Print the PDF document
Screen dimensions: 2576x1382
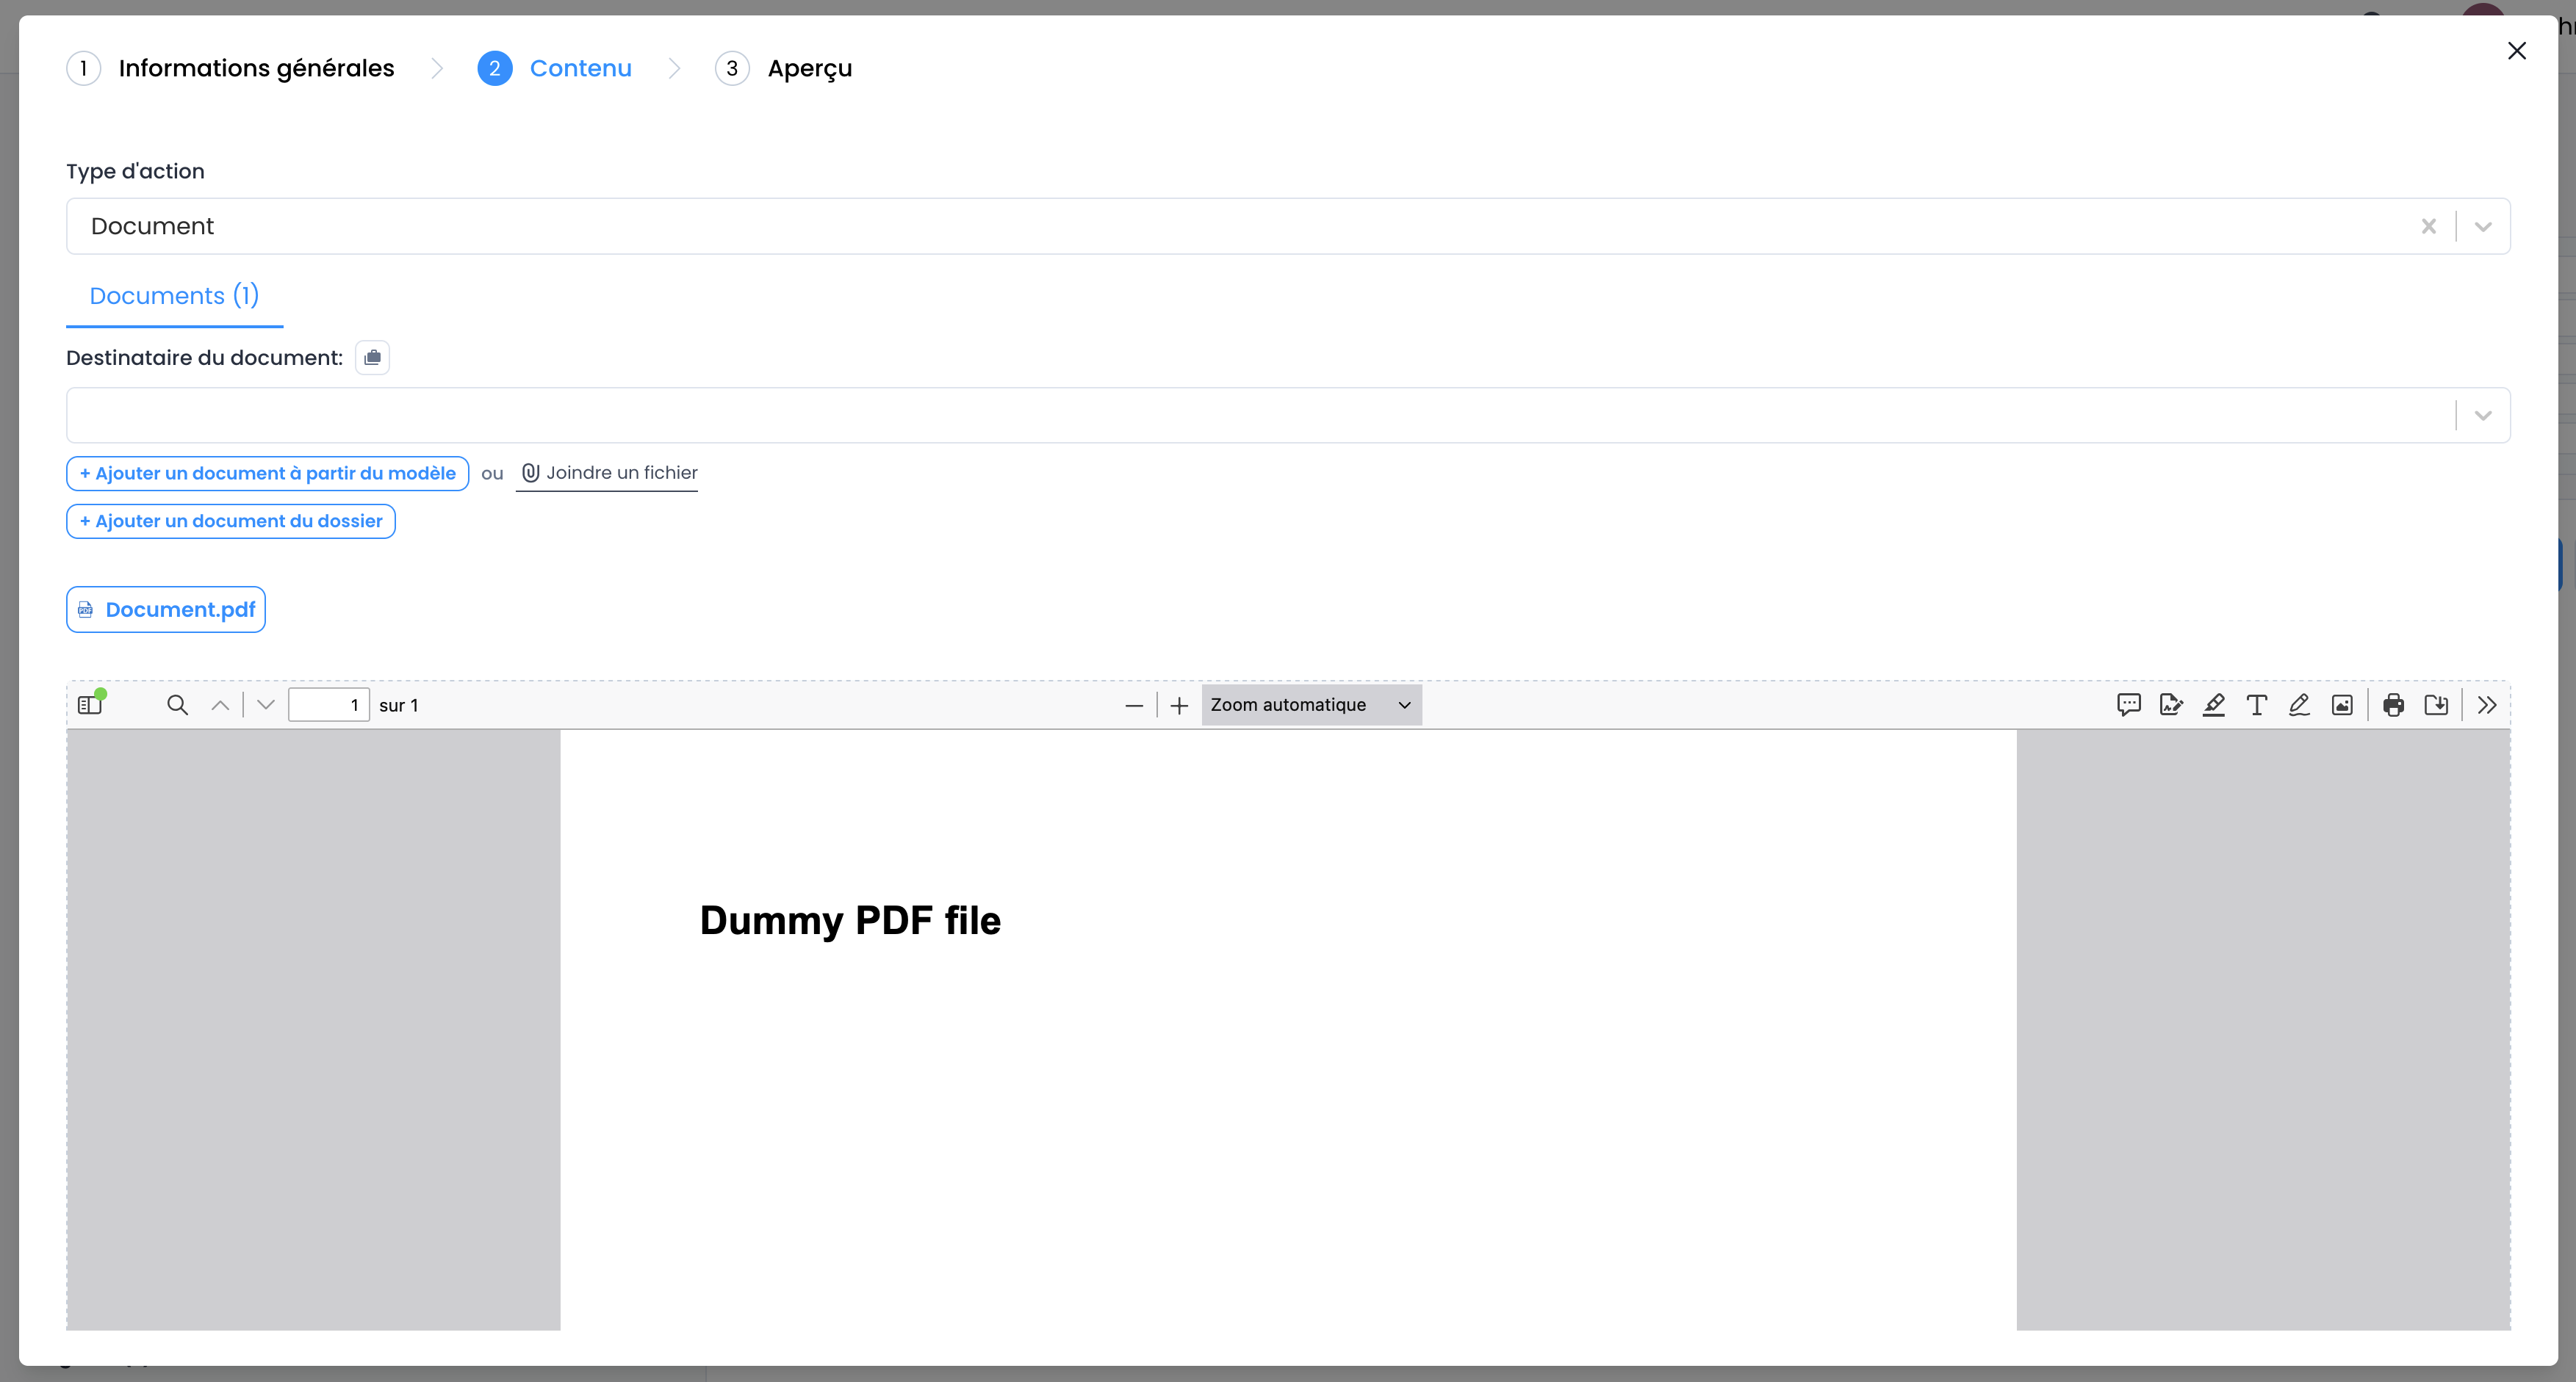click(x=2393, y=704)
